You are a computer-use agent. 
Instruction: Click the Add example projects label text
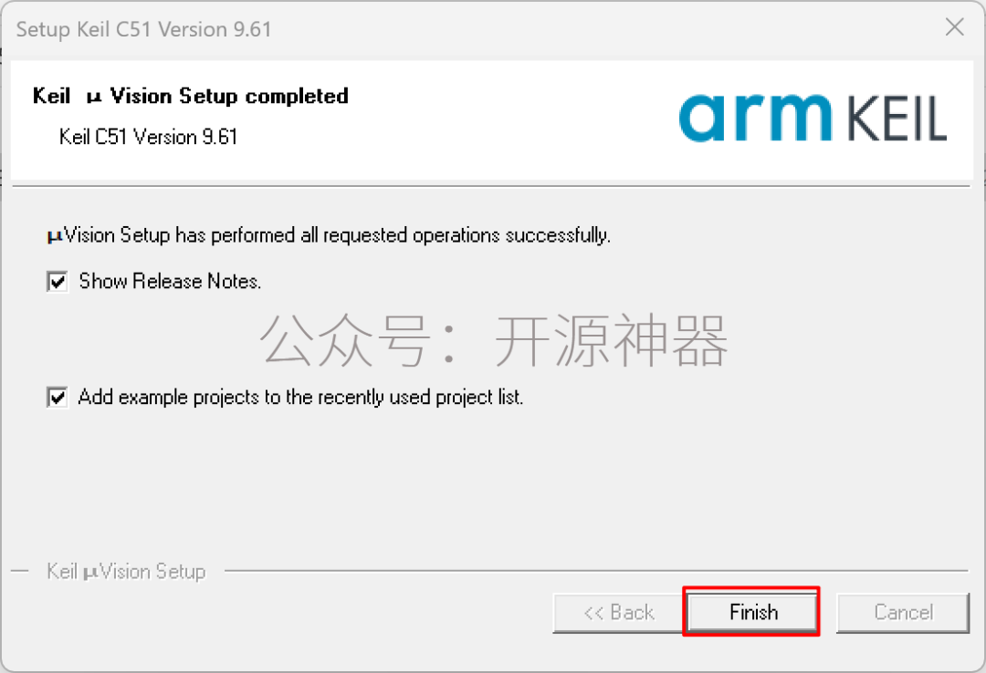coord(300,397)
